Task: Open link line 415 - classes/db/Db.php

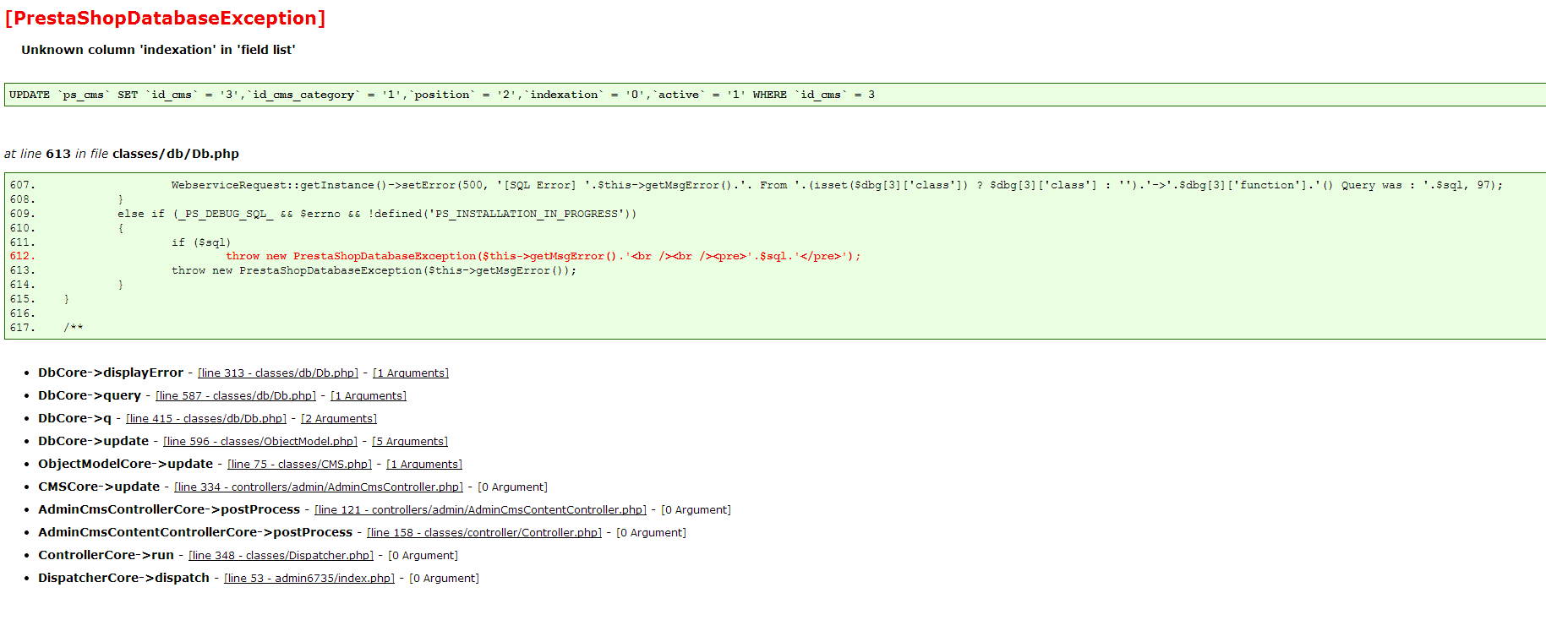Action: coord(206,419)
